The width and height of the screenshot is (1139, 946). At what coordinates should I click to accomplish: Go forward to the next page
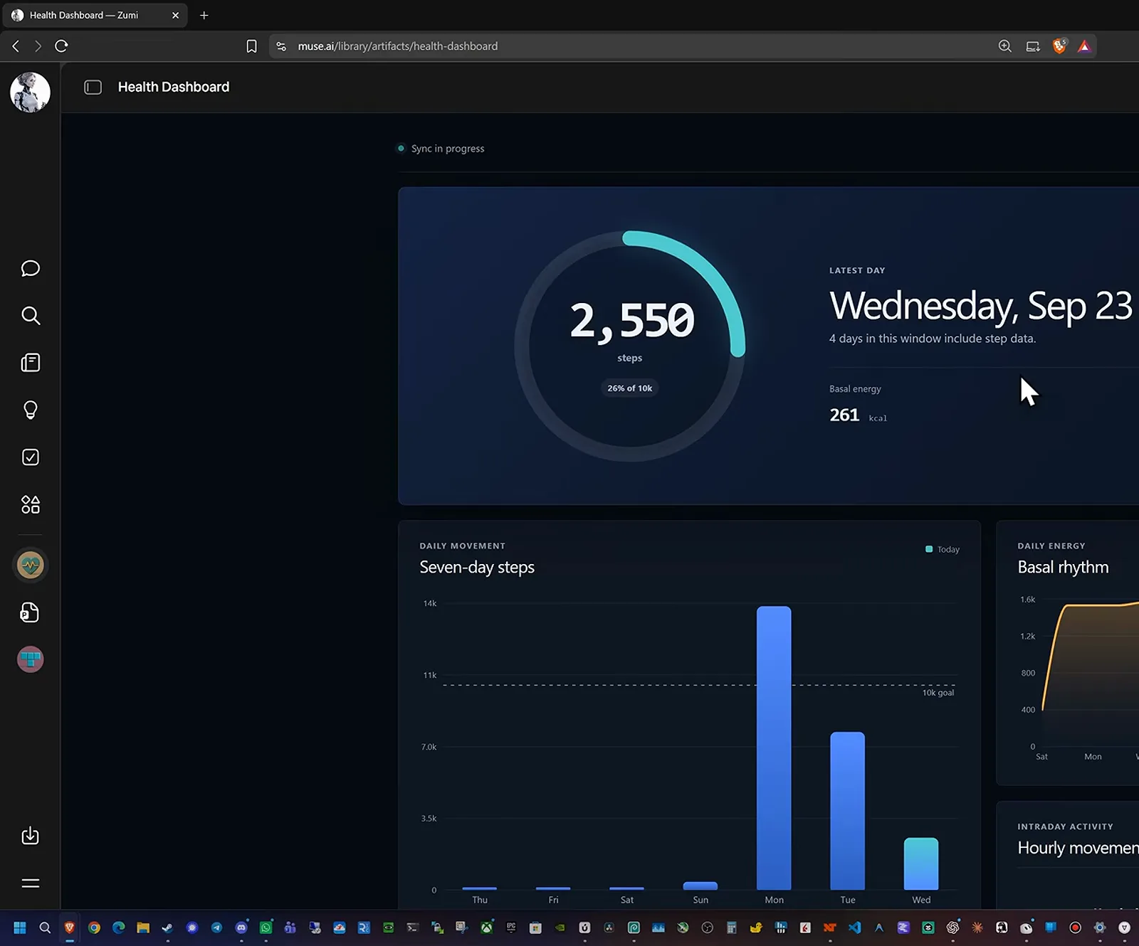pyautogui.click(x=38, y=46)
